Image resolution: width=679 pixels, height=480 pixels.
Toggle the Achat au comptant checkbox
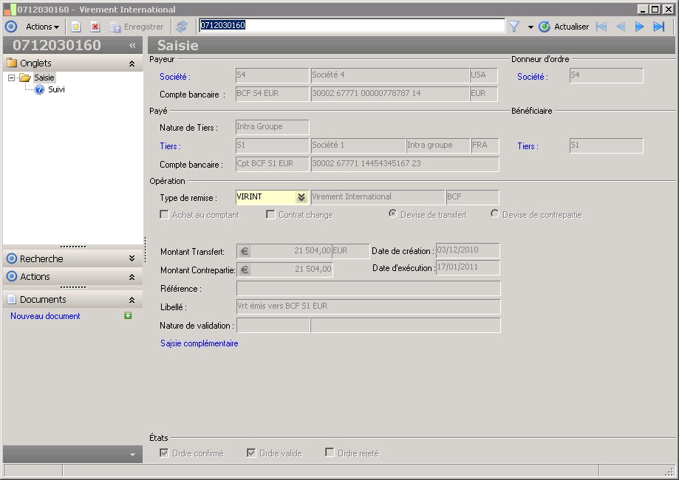pyautogui.click(x=164, y=215)
